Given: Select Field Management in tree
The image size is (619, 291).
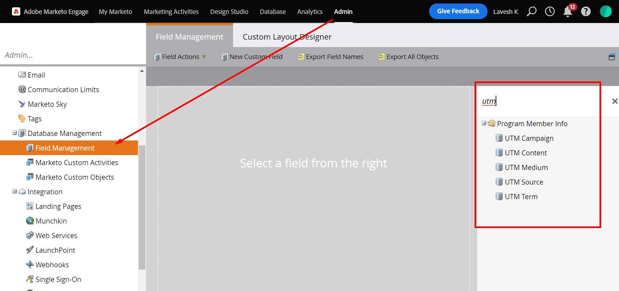Looking at the screenshot, I should 69,148.
